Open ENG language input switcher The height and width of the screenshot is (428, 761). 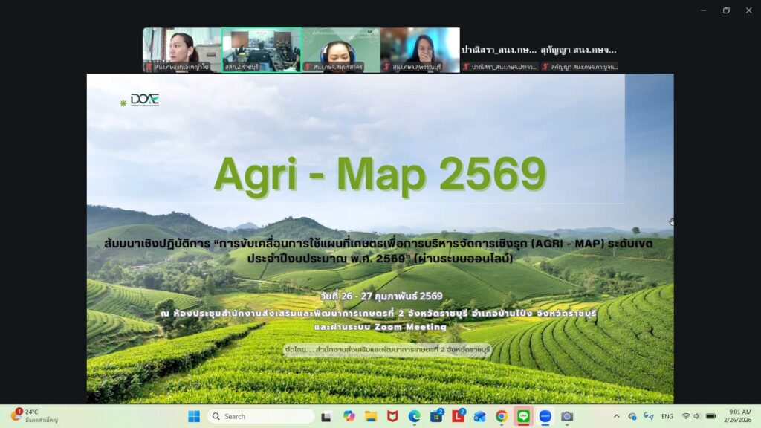pos(667,416)
